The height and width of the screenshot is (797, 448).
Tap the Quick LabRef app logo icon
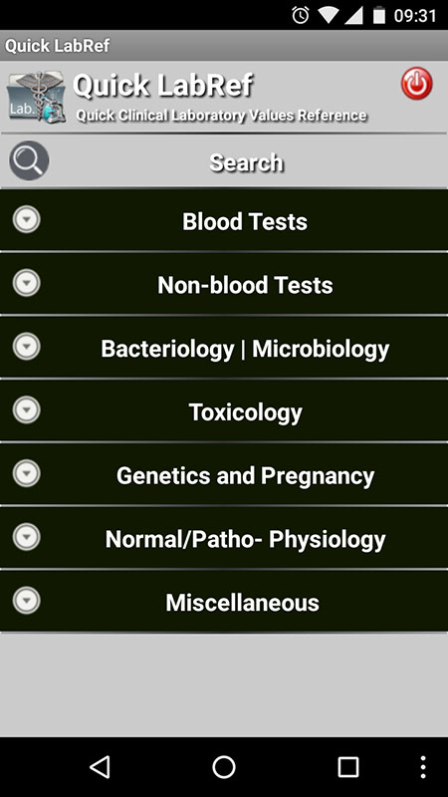point(36,97)
